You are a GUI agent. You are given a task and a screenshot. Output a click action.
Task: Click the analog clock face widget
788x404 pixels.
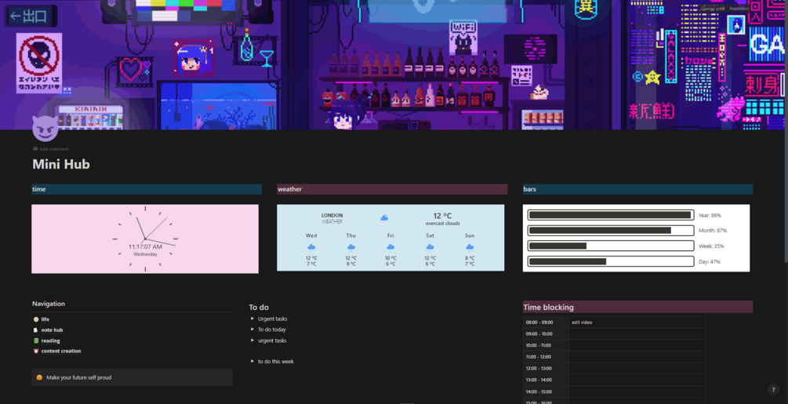tap(145, 238)
